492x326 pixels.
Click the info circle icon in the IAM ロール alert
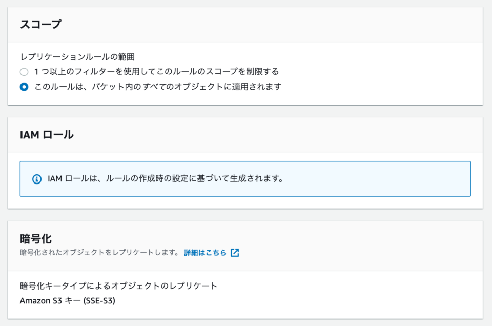point(37,179)
